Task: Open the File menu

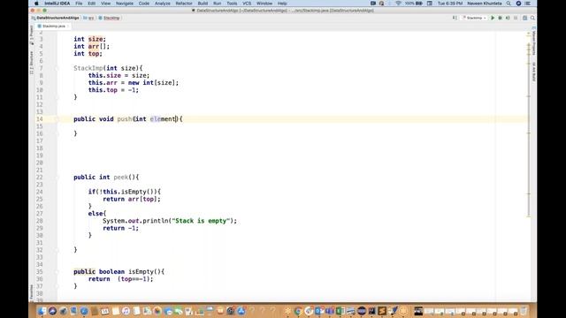Action: 79,4
